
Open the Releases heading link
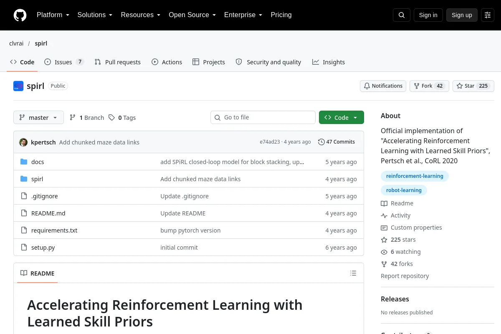point(395,299)
